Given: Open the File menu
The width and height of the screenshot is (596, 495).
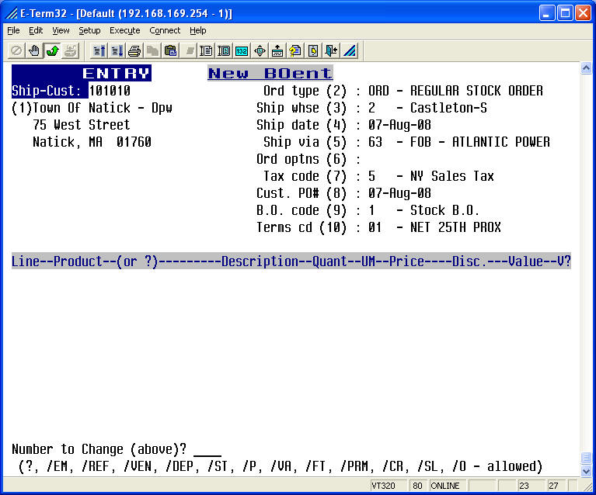Looking at the screenshot, I should (13, 30).
